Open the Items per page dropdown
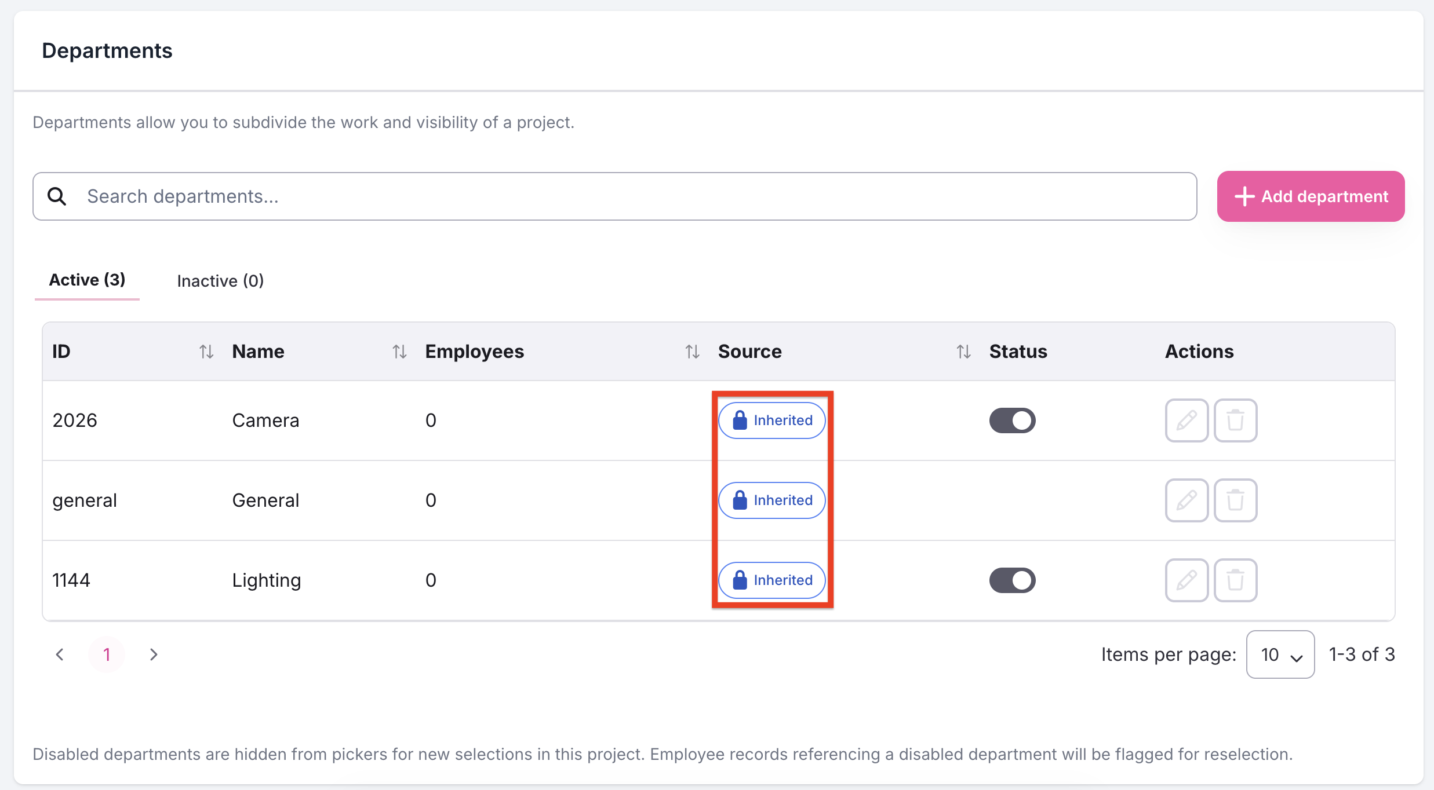The height and width of the screenshot is (790, 1434). 1280,654
